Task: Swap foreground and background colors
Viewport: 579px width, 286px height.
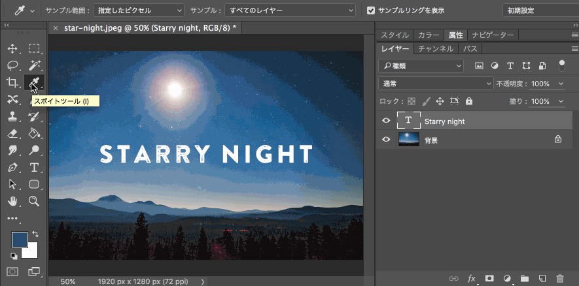Action: click(35, 234)
